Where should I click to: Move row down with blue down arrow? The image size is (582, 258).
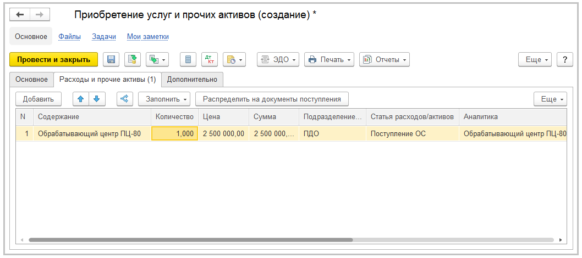click(97, 99)
